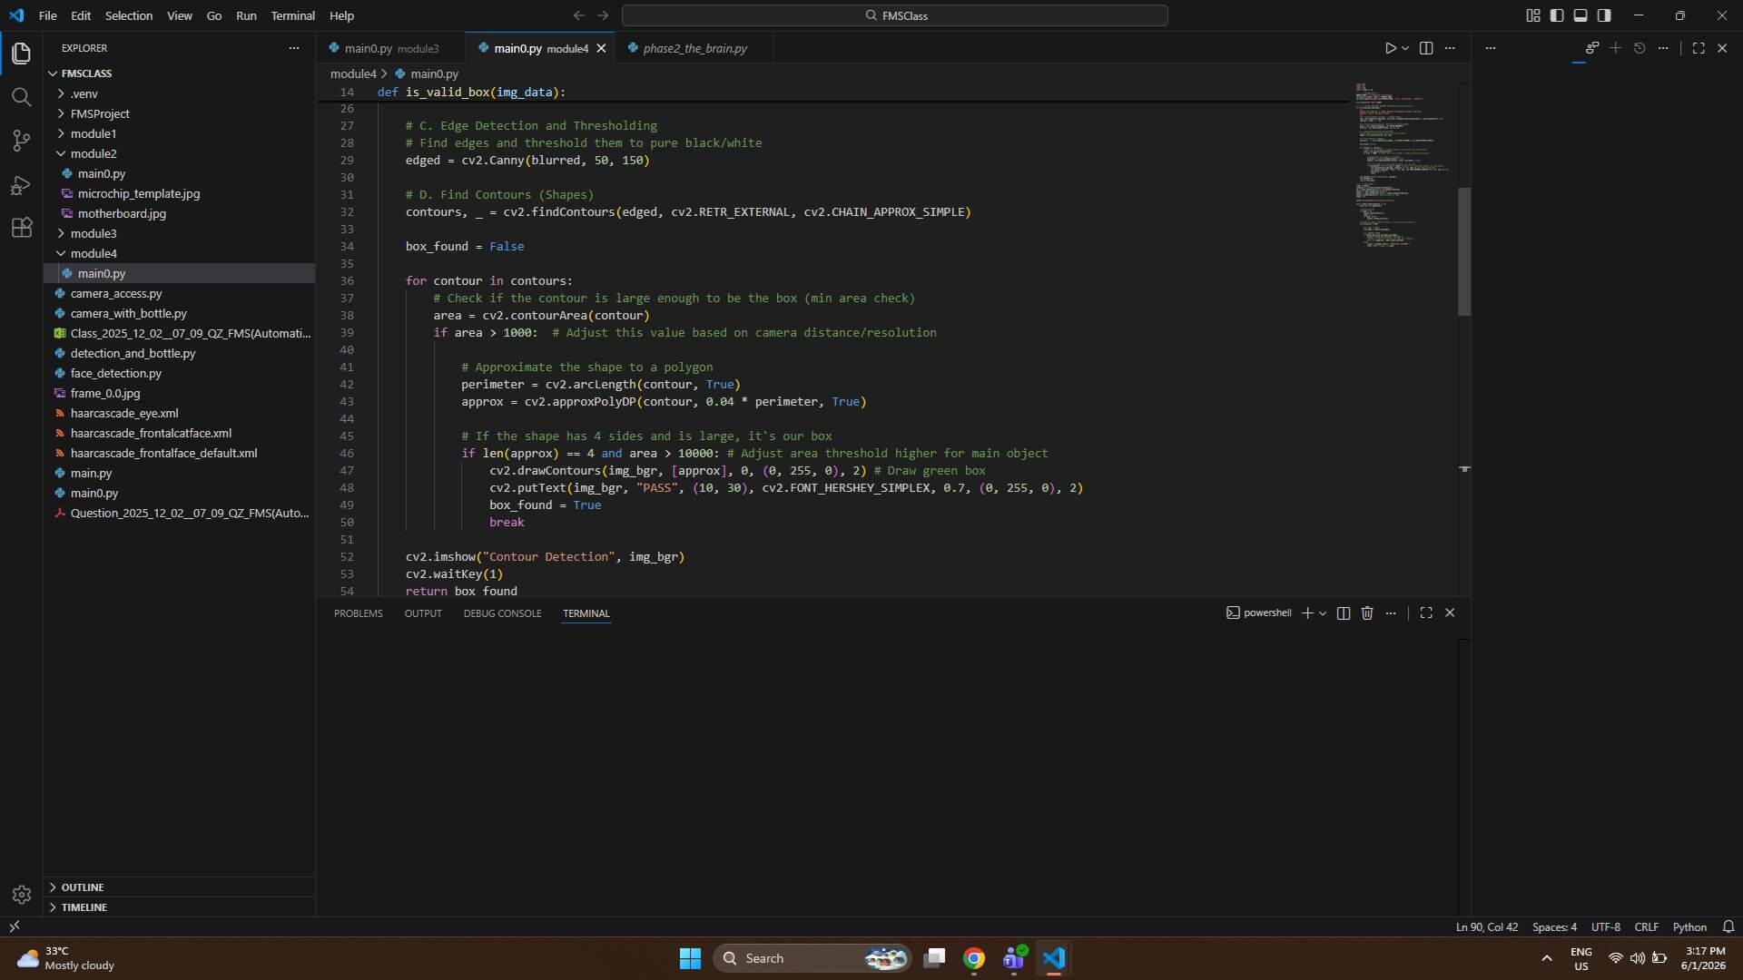Click Spaces: 4 indentation setting
This screenshot has width=1743, height=980.
pos(1555,926)
